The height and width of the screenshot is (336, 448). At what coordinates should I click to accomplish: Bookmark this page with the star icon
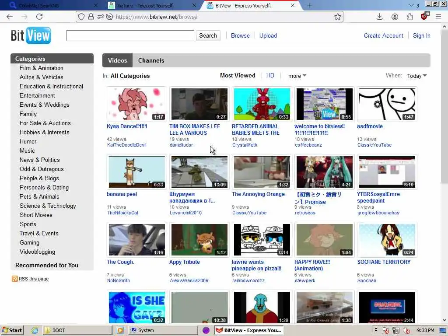338,17
